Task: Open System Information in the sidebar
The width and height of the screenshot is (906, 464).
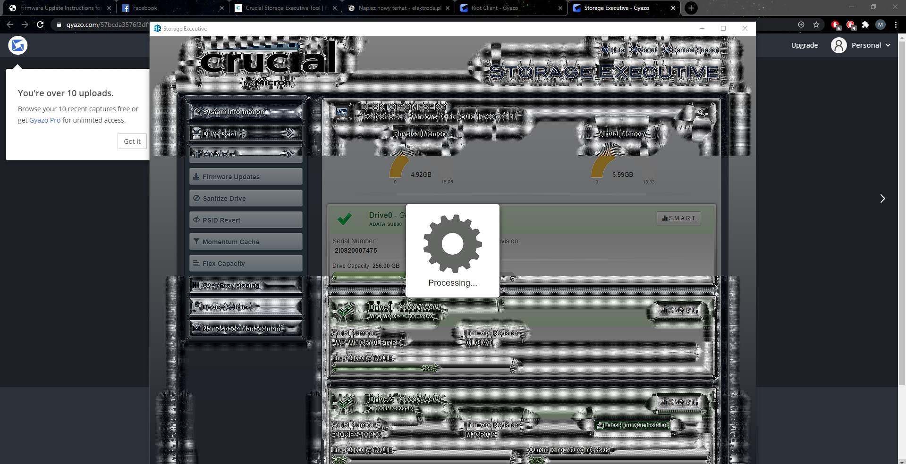Action: pos(246,112)
